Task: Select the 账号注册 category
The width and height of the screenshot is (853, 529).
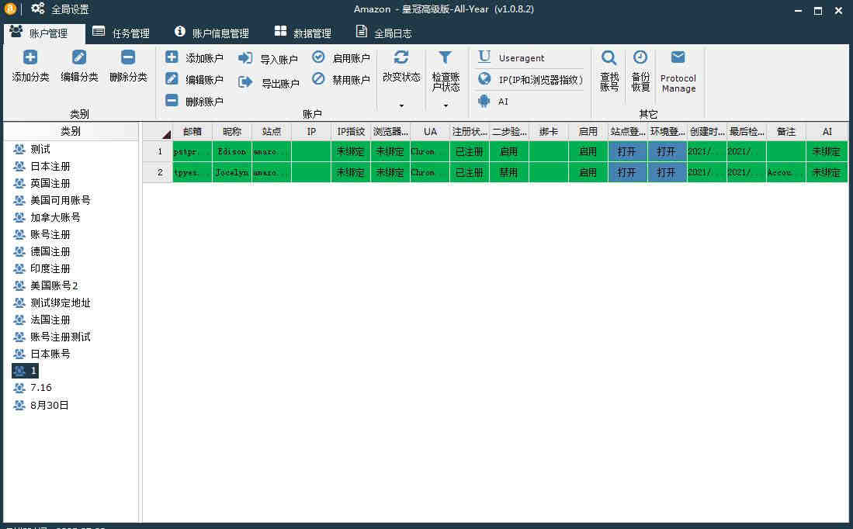Action: coord(42,234)
